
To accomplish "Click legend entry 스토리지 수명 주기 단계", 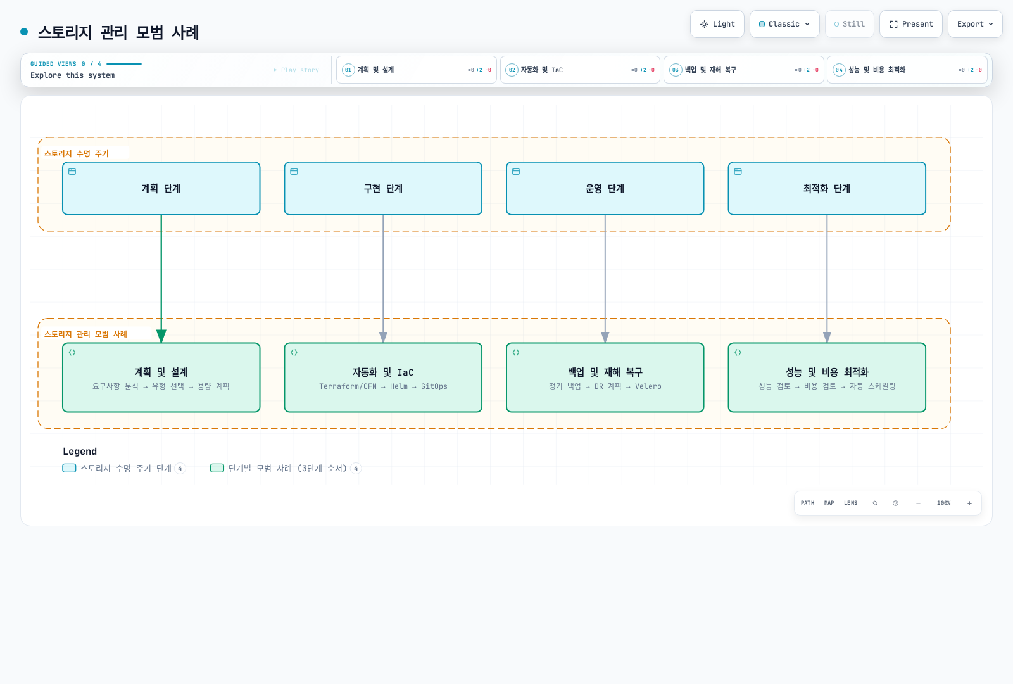I will (x=123, y=468).
